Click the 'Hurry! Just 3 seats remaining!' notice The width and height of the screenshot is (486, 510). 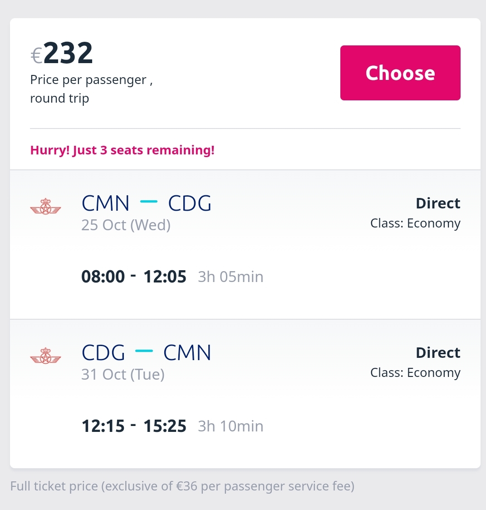coord(122,150)
